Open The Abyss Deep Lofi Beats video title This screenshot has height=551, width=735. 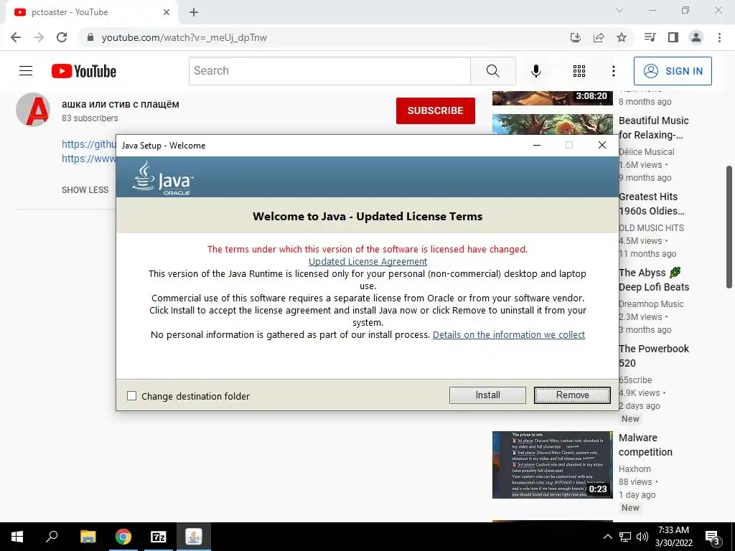(x=654, y=280)
